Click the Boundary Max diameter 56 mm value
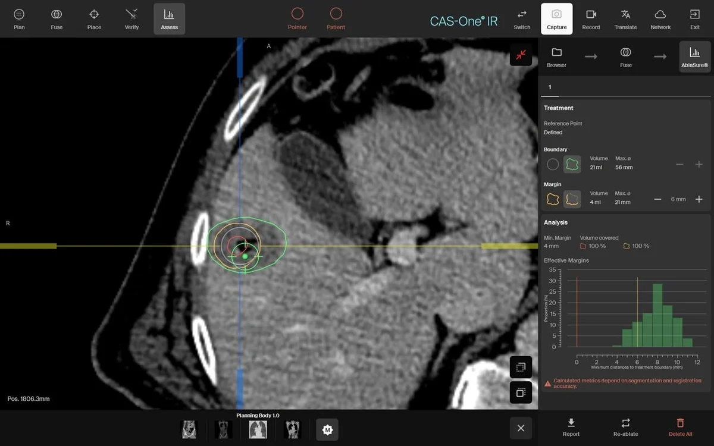This screenshot has width=714, height=446. click(x=624, y=167)
